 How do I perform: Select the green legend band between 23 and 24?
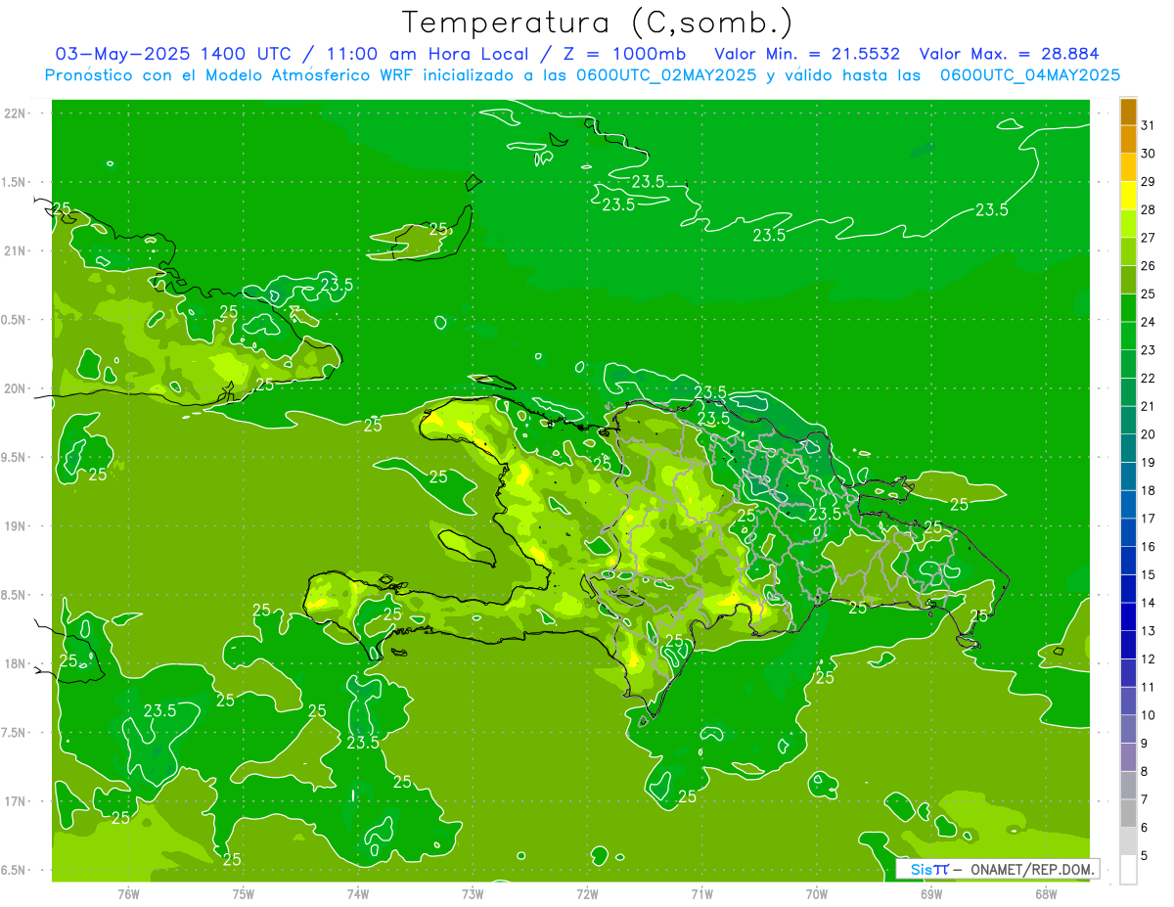click(1128, 337)
